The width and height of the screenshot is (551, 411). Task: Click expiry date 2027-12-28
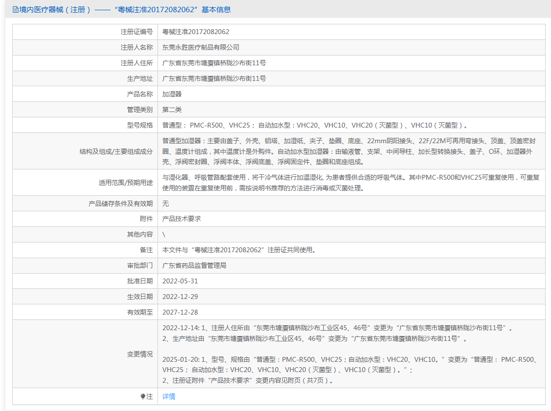[x=180, y=312]
